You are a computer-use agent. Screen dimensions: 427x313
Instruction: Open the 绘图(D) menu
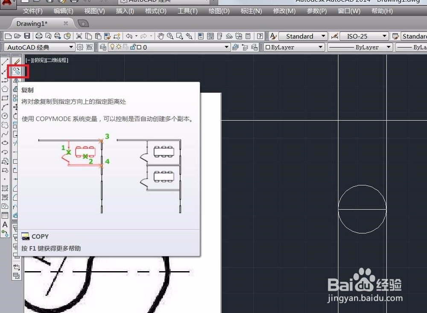219,11
